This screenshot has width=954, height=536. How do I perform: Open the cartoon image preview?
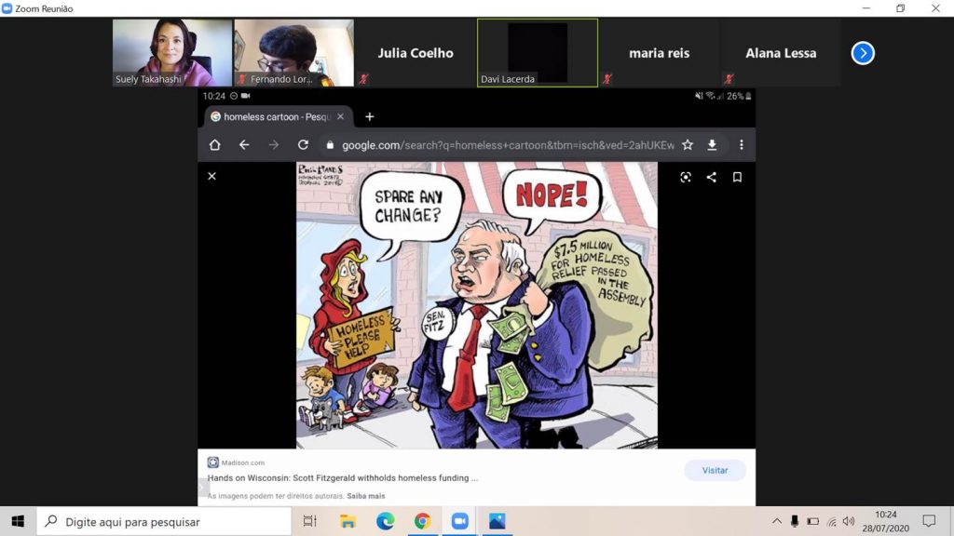click(x=477, y=305)
